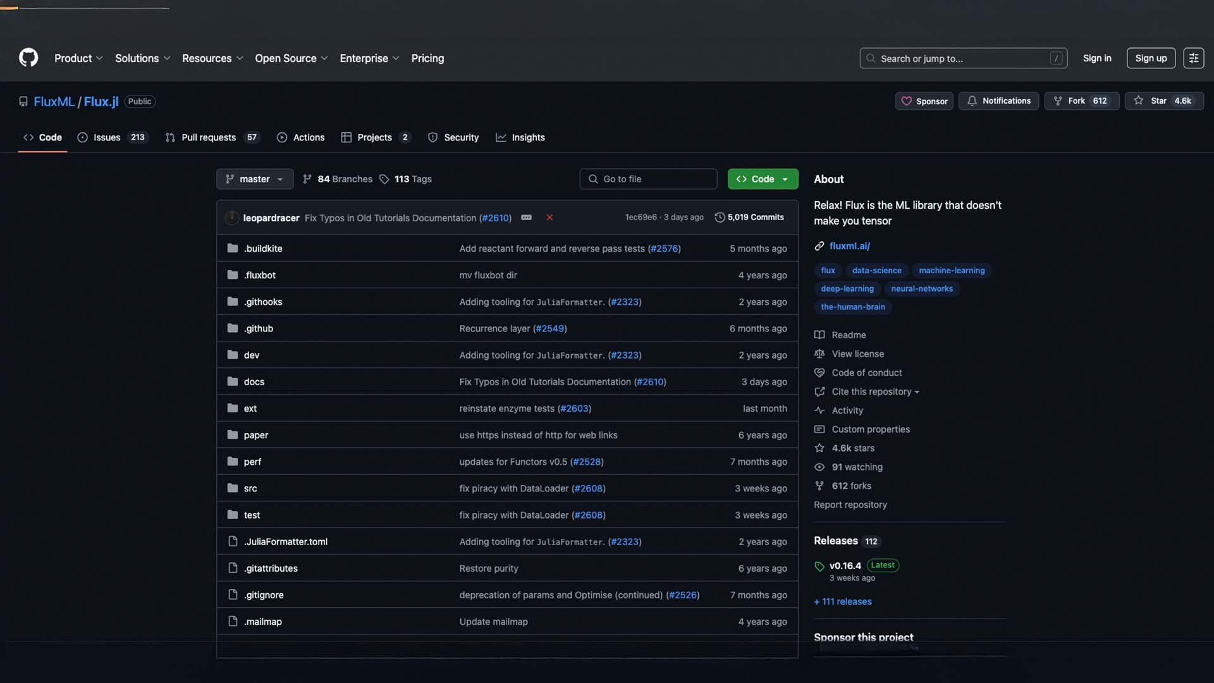This screenshot has width=1214, height=683.
Task: Open the #2576 pull request link
Action: (664, 249)
